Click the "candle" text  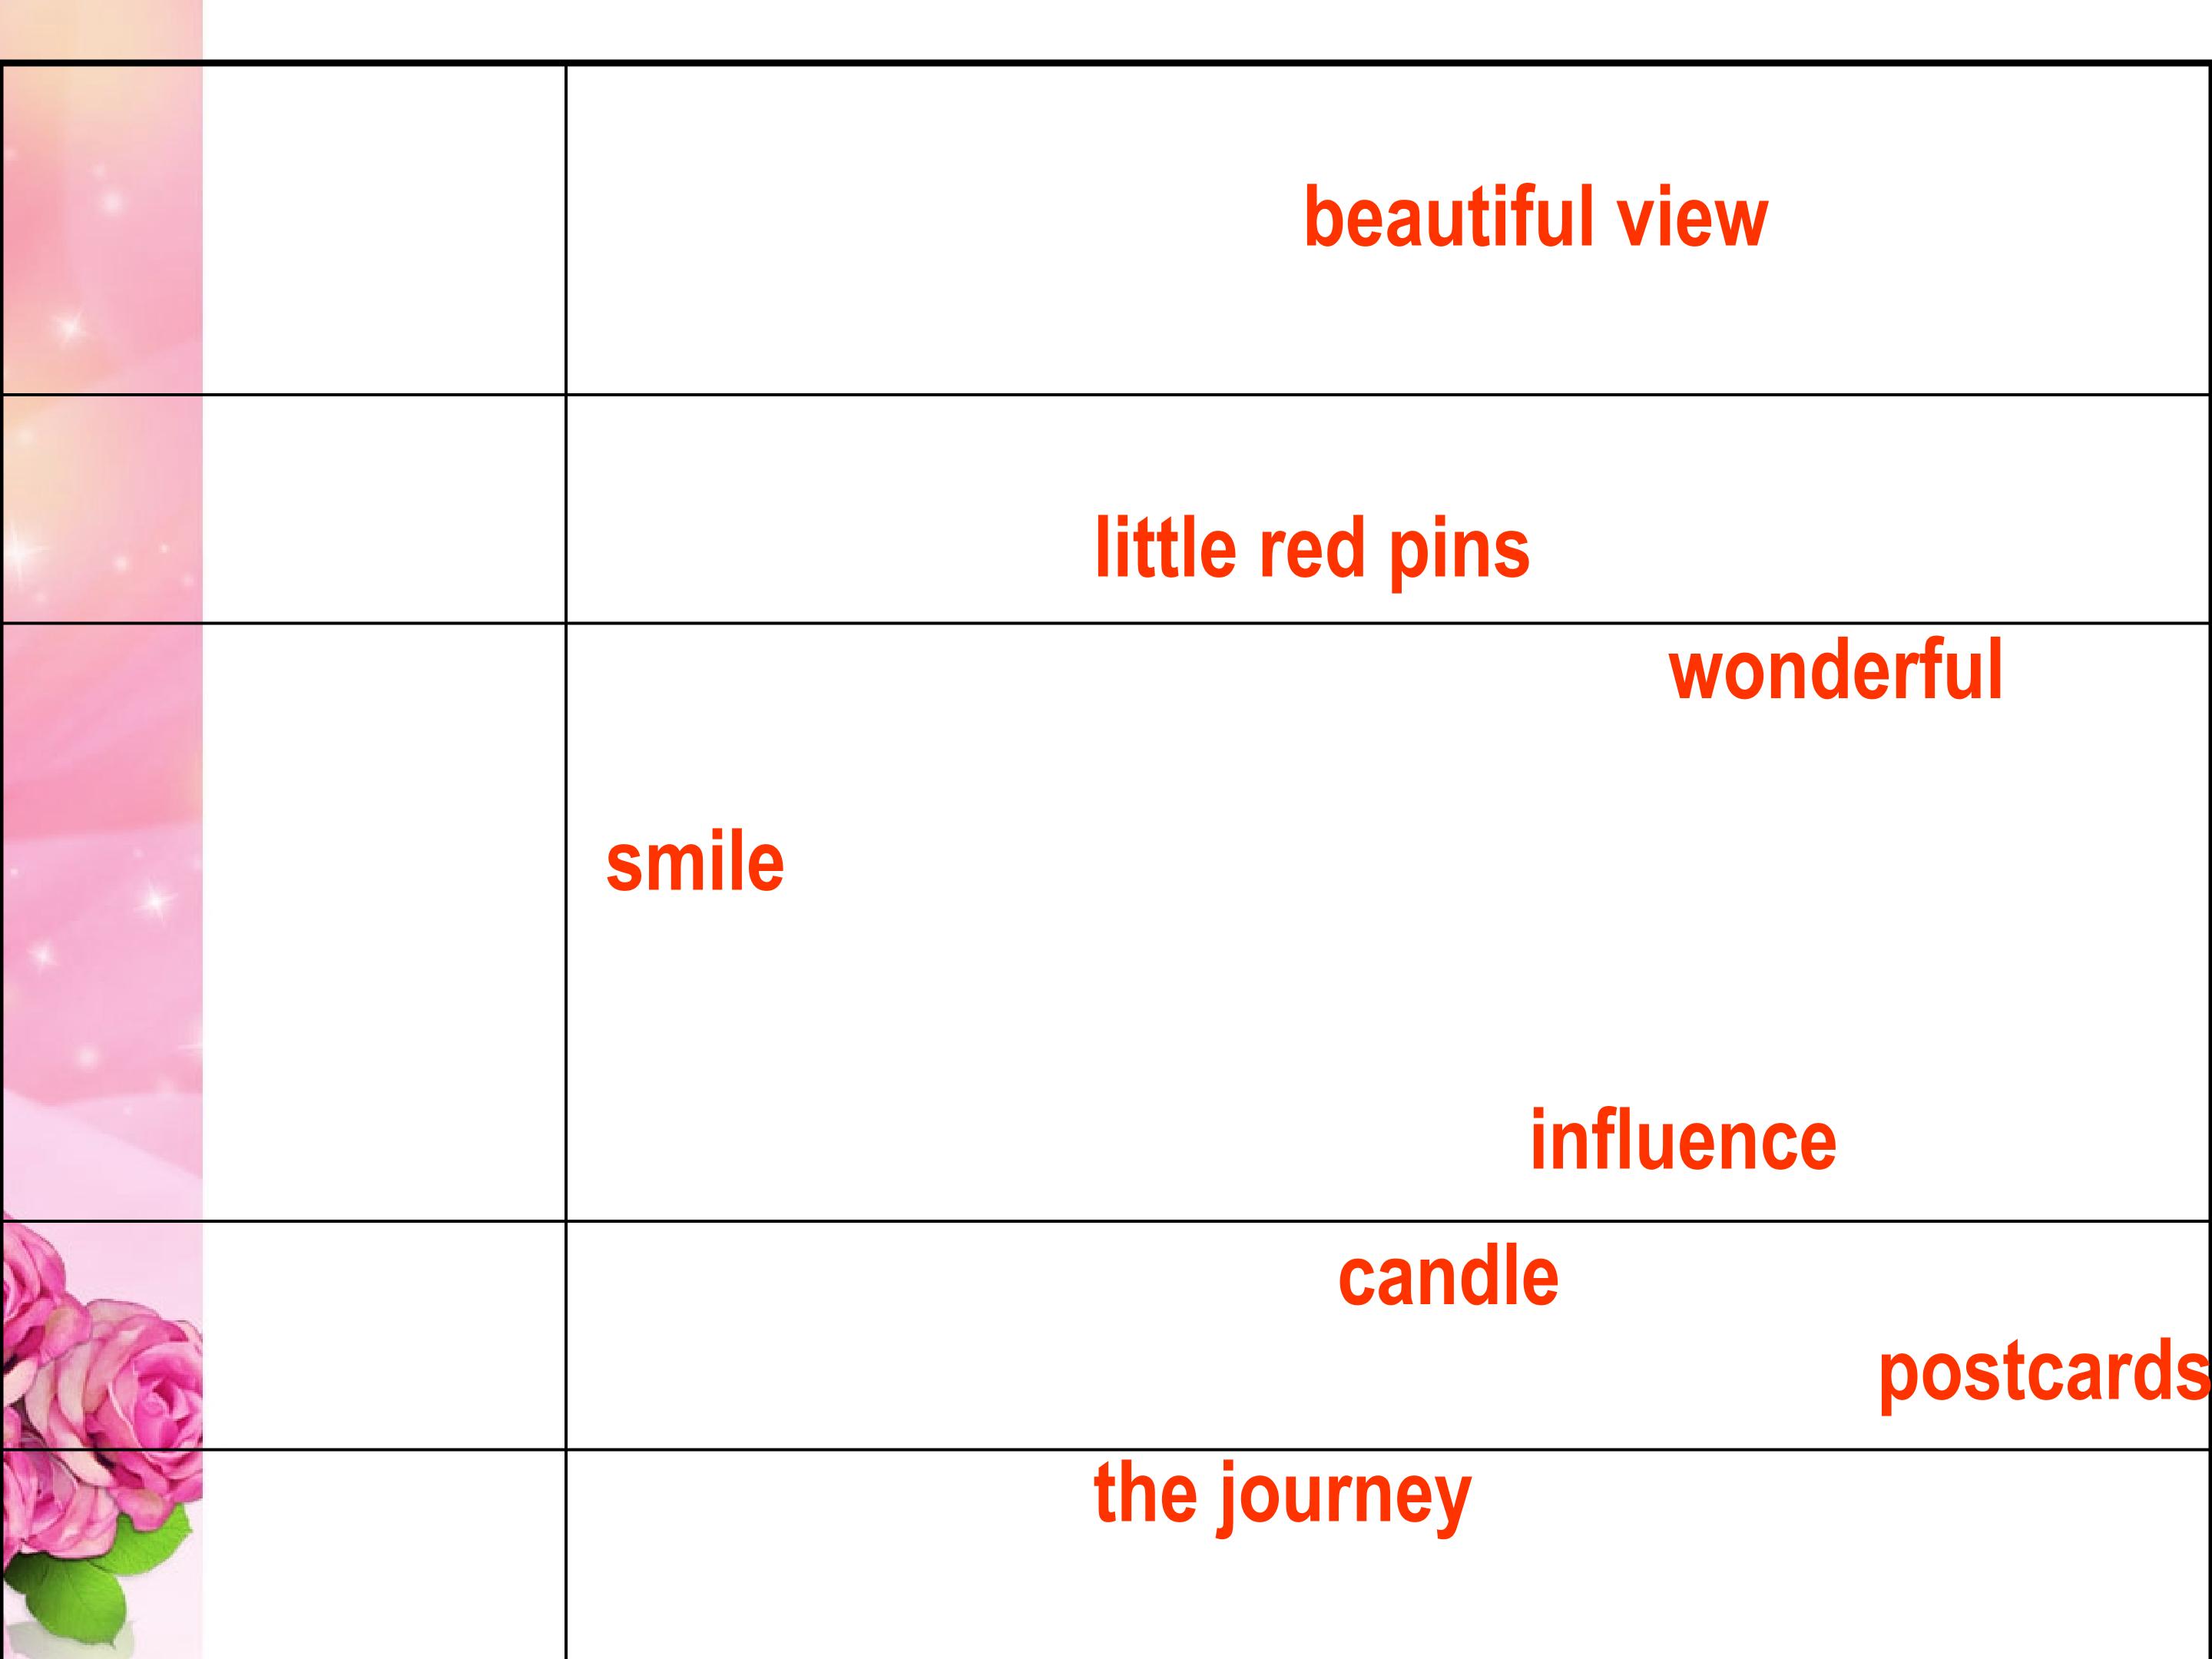[1448, 1277]
